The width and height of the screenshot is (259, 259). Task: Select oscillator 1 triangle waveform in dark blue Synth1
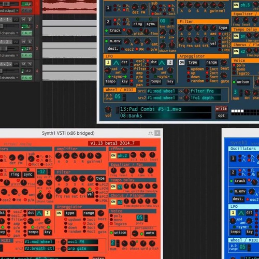tap(115, 10)
